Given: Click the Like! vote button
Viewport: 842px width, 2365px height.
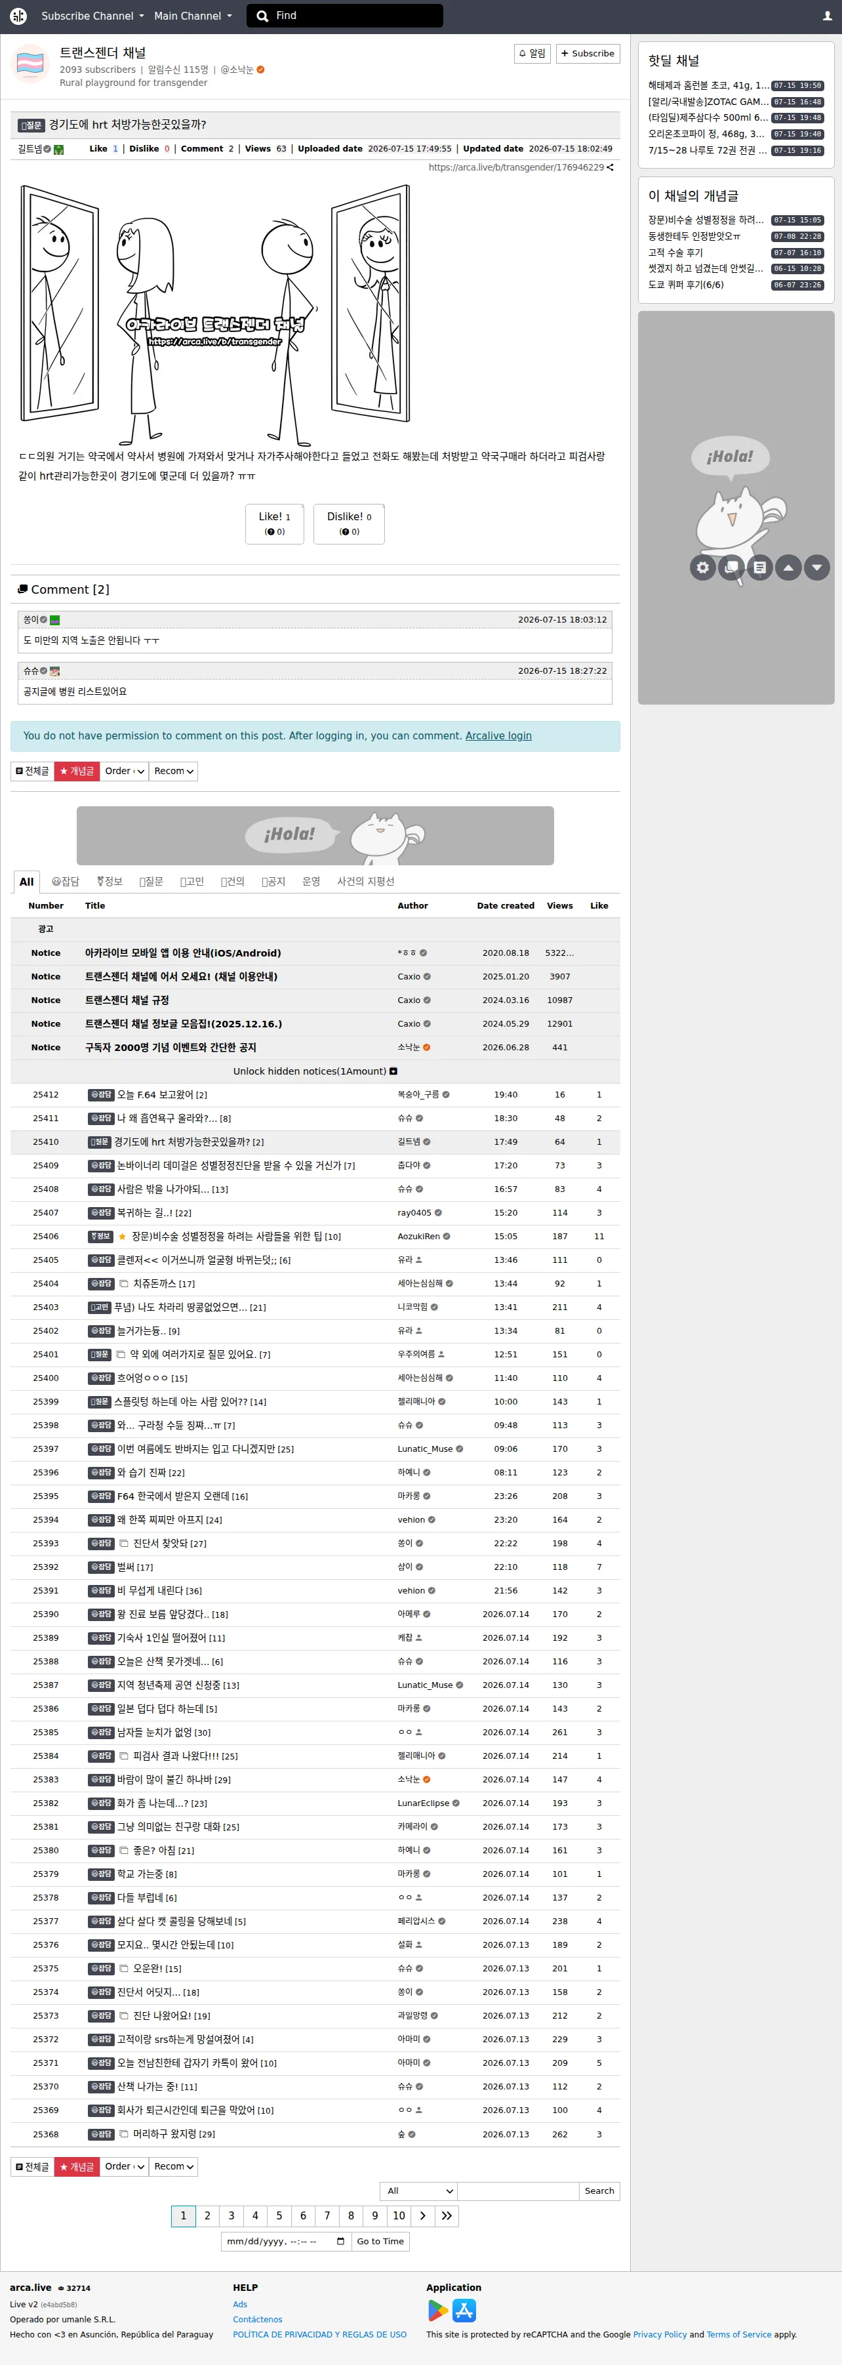Looking at the screenshot, I should 275,524.
